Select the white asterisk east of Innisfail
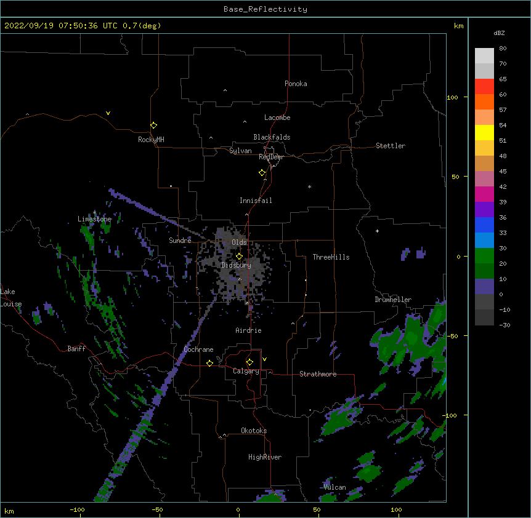Image resolution: width=531 pixels, height=518 pixels. click(309, 186)
